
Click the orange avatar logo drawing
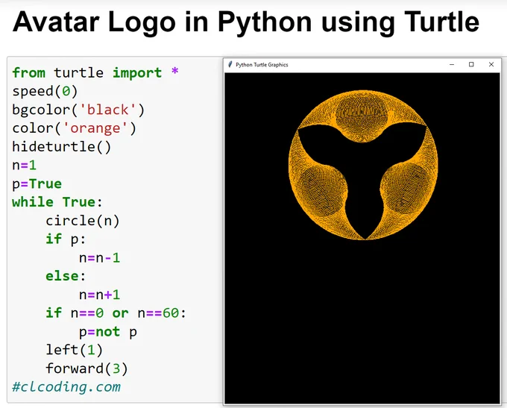(363, 165)
